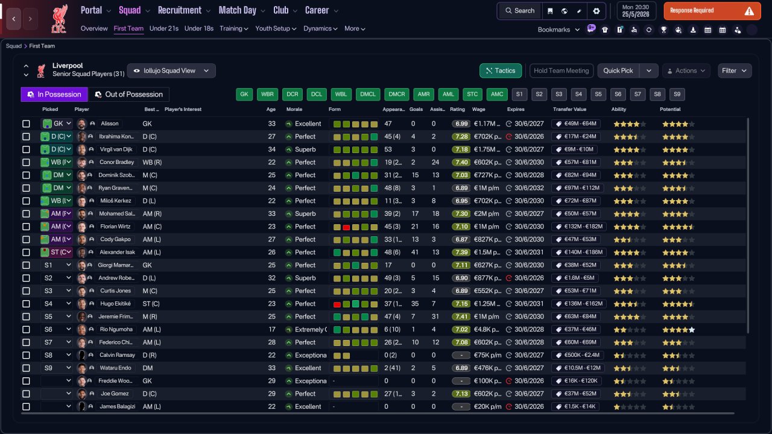Click the player search icon in bookmarks bar

(634, 30)
